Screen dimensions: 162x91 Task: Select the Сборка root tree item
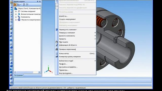pos(29,9)
